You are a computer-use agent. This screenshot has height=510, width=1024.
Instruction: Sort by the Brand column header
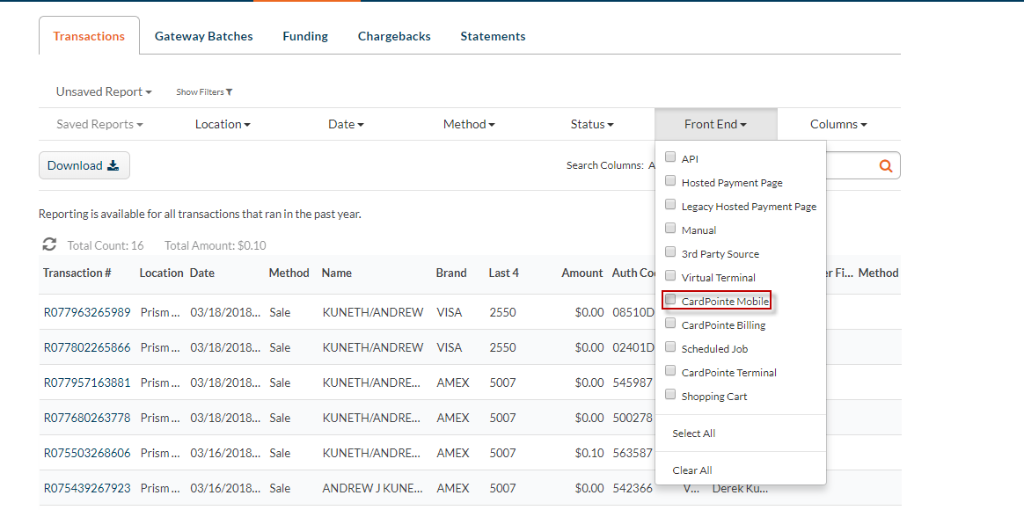point(451,273)
